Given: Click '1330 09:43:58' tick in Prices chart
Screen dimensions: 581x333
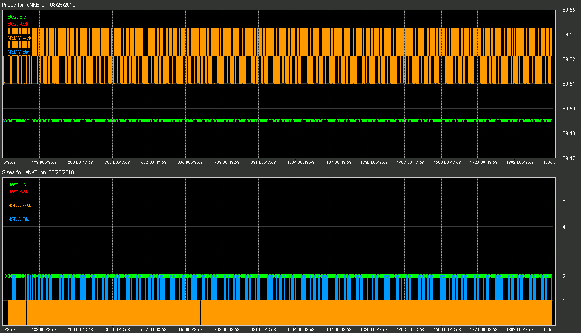Looking at the screenshot, I should [374, 163].
